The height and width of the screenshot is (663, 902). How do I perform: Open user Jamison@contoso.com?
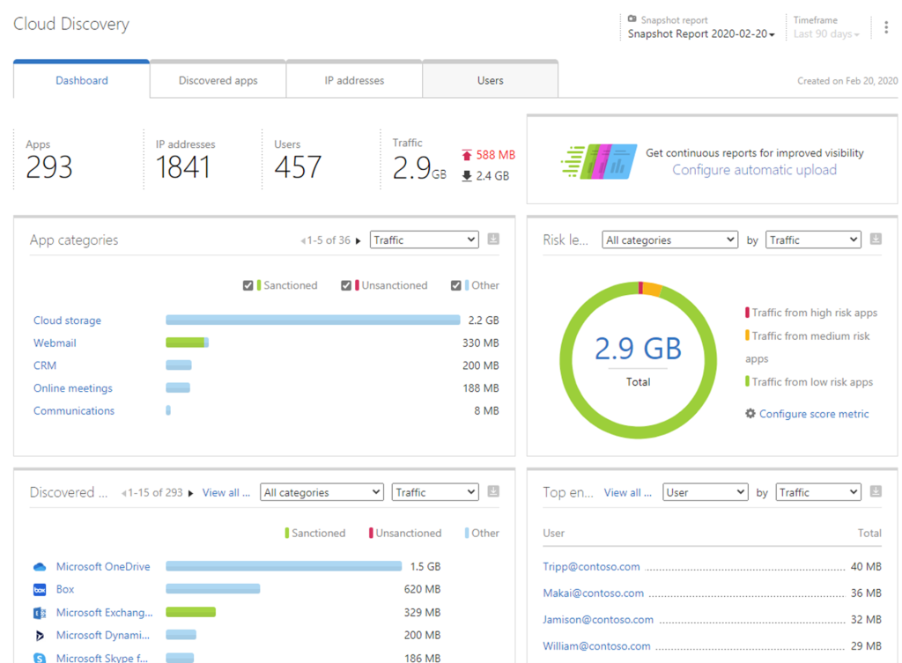pyautogui.click(x=598, y=619)
